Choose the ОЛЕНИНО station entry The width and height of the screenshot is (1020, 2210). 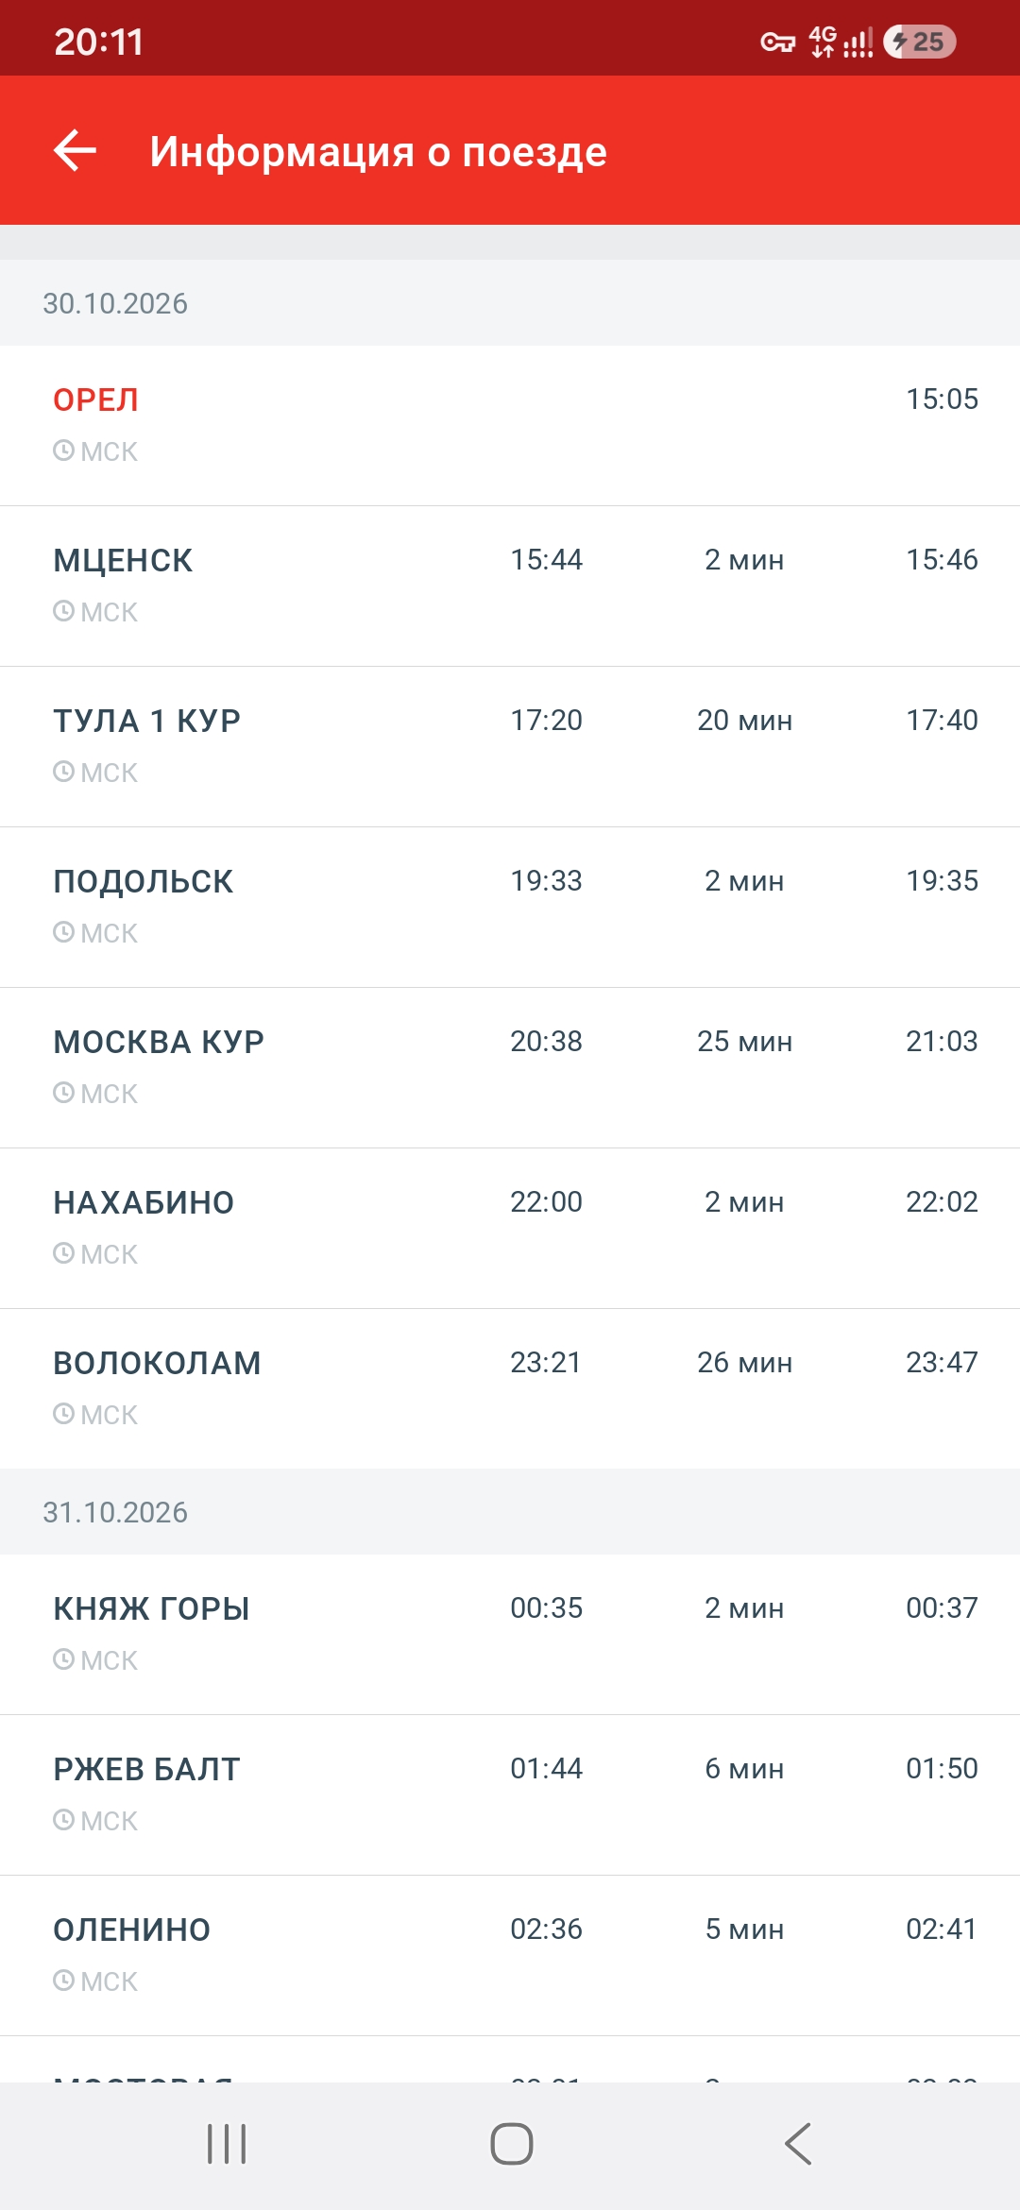pyautogui.click(x=510, y=1956)
